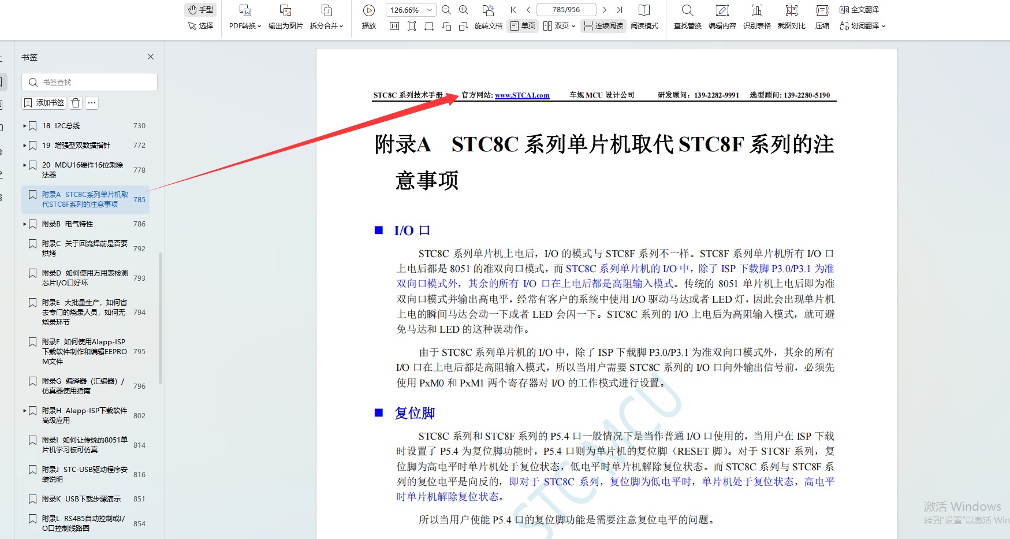Rotate page clockwise icon
This screenshot has width=1010, height=539.
[463, 26]
